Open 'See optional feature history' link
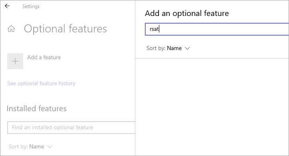The width and height of the screenshot is (289, 156). tap(41, 84)
